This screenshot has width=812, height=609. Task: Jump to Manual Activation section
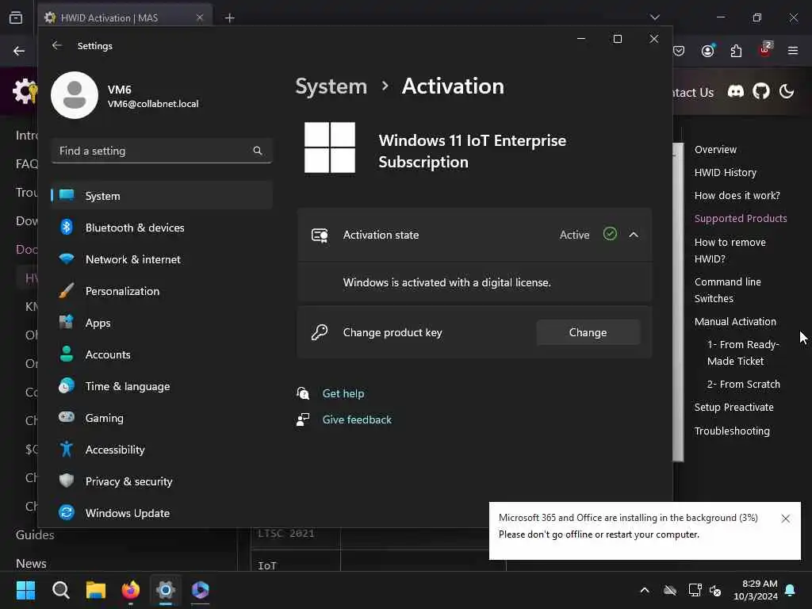[735, 322]
